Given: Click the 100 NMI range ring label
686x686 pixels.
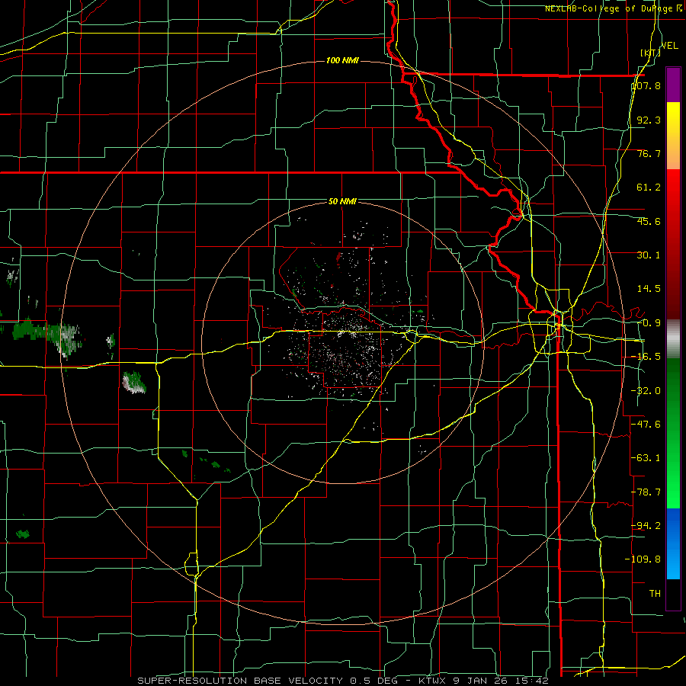Looking at the screenshot, I should tap(342, 60).
